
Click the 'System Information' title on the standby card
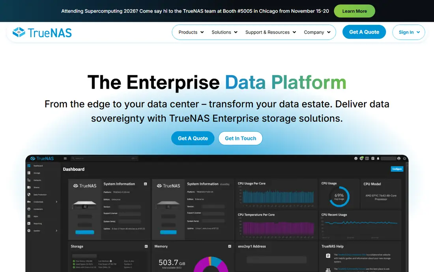(x=203, y=184)
